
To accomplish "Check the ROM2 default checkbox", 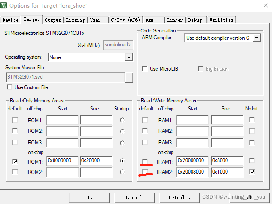I will point(15,131).
